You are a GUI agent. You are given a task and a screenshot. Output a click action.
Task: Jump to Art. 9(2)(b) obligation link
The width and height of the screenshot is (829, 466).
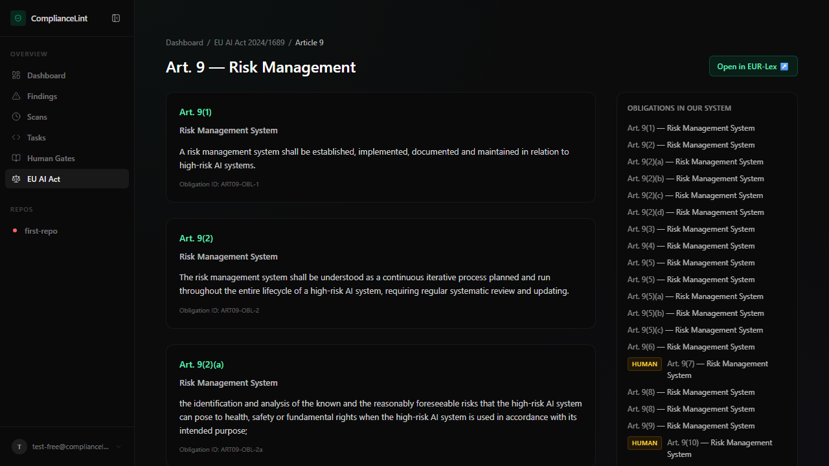(695, 179)
